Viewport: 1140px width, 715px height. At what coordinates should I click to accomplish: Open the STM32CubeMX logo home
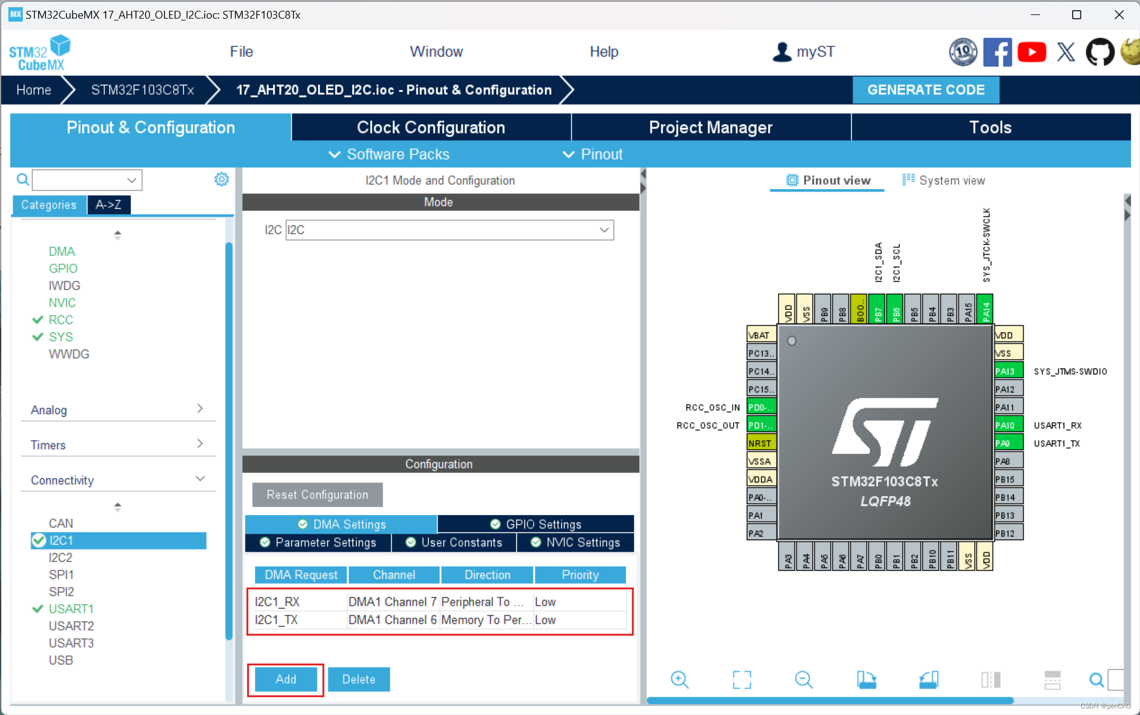tap(40, 53)
